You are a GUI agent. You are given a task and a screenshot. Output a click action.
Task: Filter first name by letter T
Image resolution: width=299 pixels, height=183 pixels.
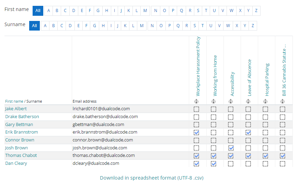point(206,11)
